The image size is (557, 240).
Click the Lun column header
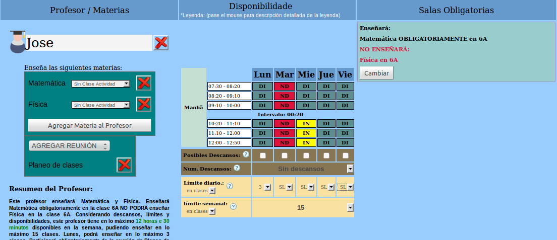point(262,74)
